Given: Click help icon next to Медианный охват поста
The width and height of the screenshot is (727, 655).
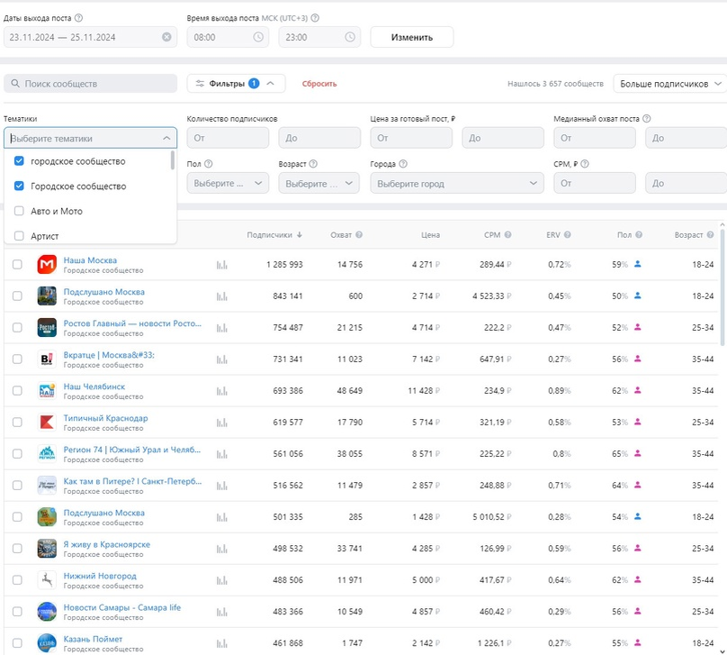Looking at the screenshot, I should click(x=647, y=118).
